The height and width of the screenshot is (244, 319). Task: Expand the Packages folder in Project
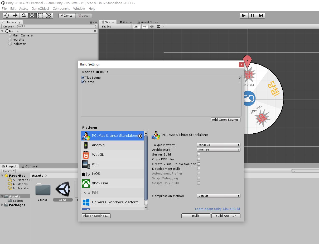2,205
